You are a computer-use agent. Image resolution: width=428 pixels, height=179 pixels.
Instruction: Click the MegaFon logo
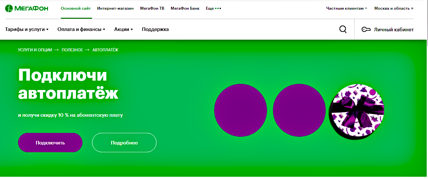pyautogui.click(x=27, y=8)
